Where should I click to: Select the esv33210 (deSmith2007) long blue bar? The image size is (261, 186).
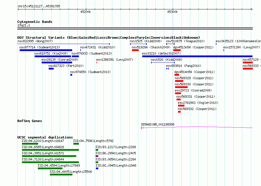(197, 56)
